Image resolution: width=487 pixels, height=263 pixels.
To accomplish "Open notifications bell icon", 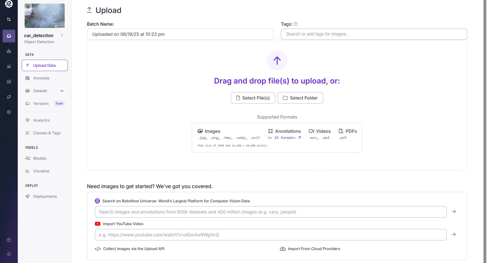I will (9, 254).
